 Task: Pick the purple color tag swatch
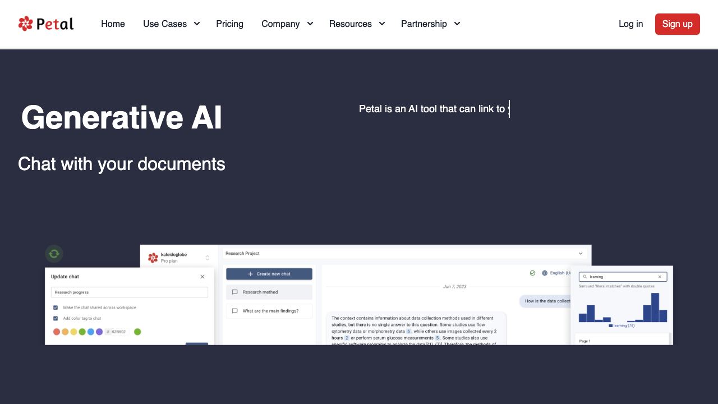99,332
